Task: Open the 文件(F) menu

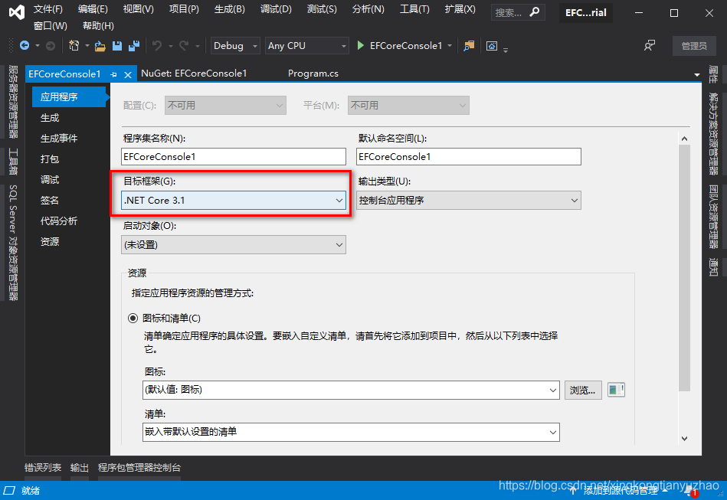Action: point(47,8)
